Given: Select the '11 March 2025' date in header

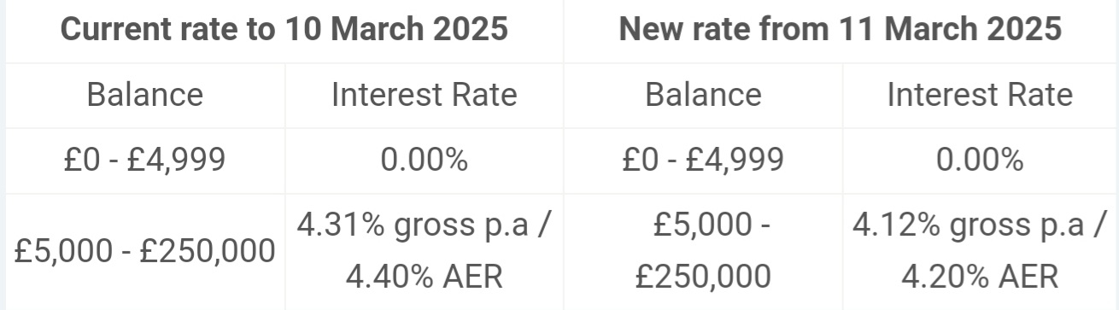Looking at the screenshot, I should (x=946, y=29).
